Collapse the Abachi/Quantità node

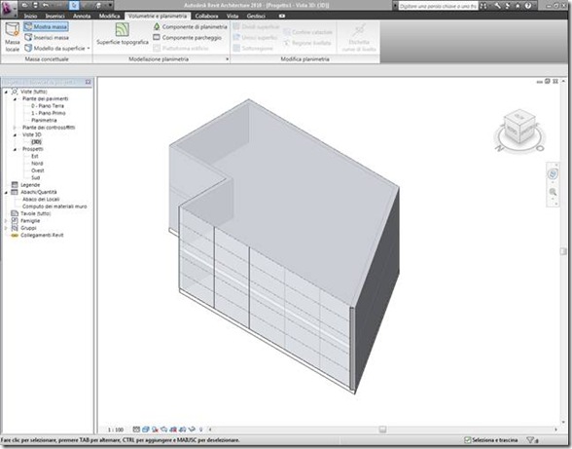6,192
